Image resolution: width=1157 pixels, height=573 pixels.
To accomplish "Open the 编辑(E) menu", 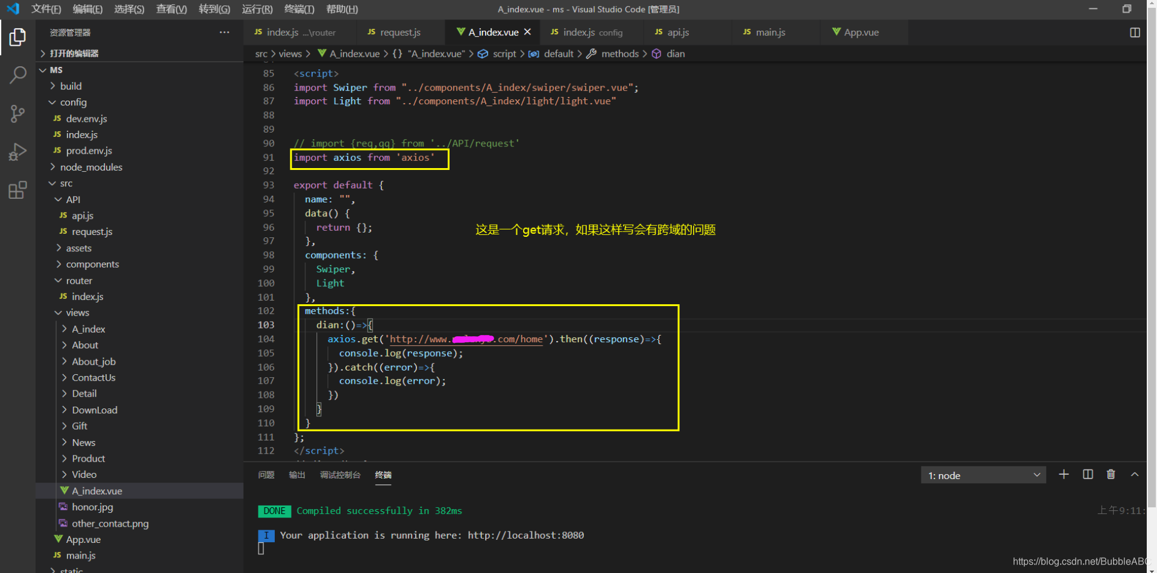I will [x=88, y=9].
